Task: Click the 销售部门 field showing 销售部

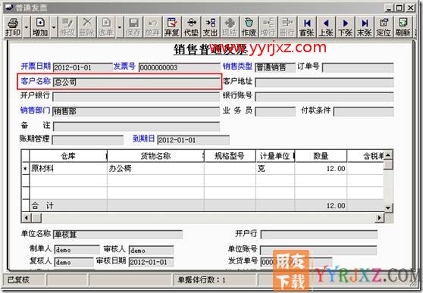Action: [x=136, y=111]
